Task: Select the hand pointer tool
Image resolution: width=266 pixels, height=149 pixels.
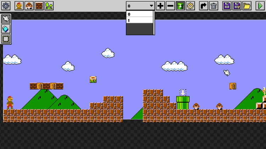Action: coord(6,19)
